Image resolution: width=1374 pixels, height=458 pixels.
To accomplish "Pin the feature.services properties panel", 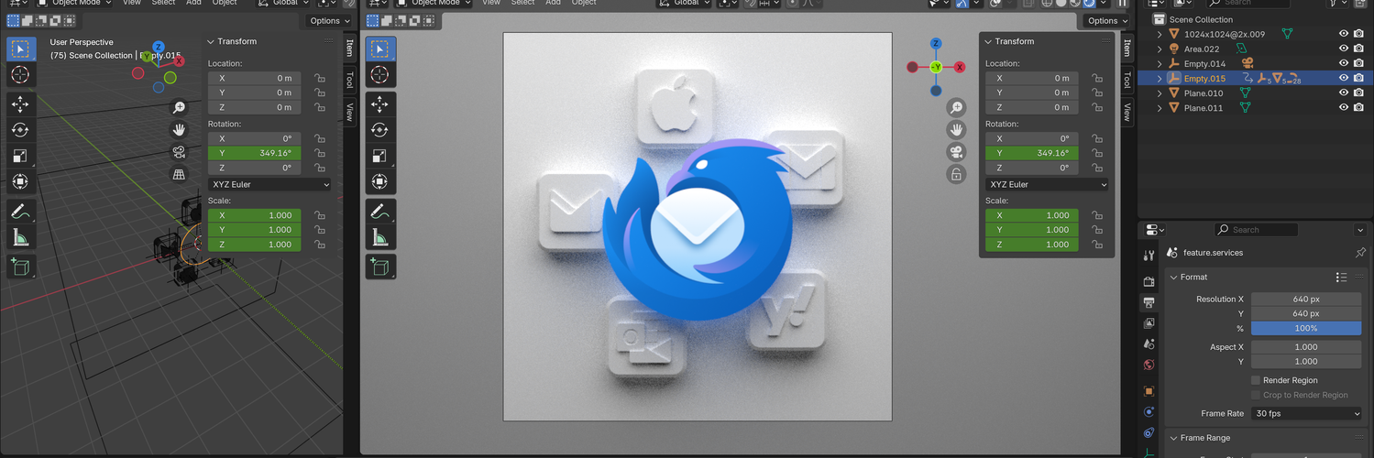I will (x=1360, y=253).
